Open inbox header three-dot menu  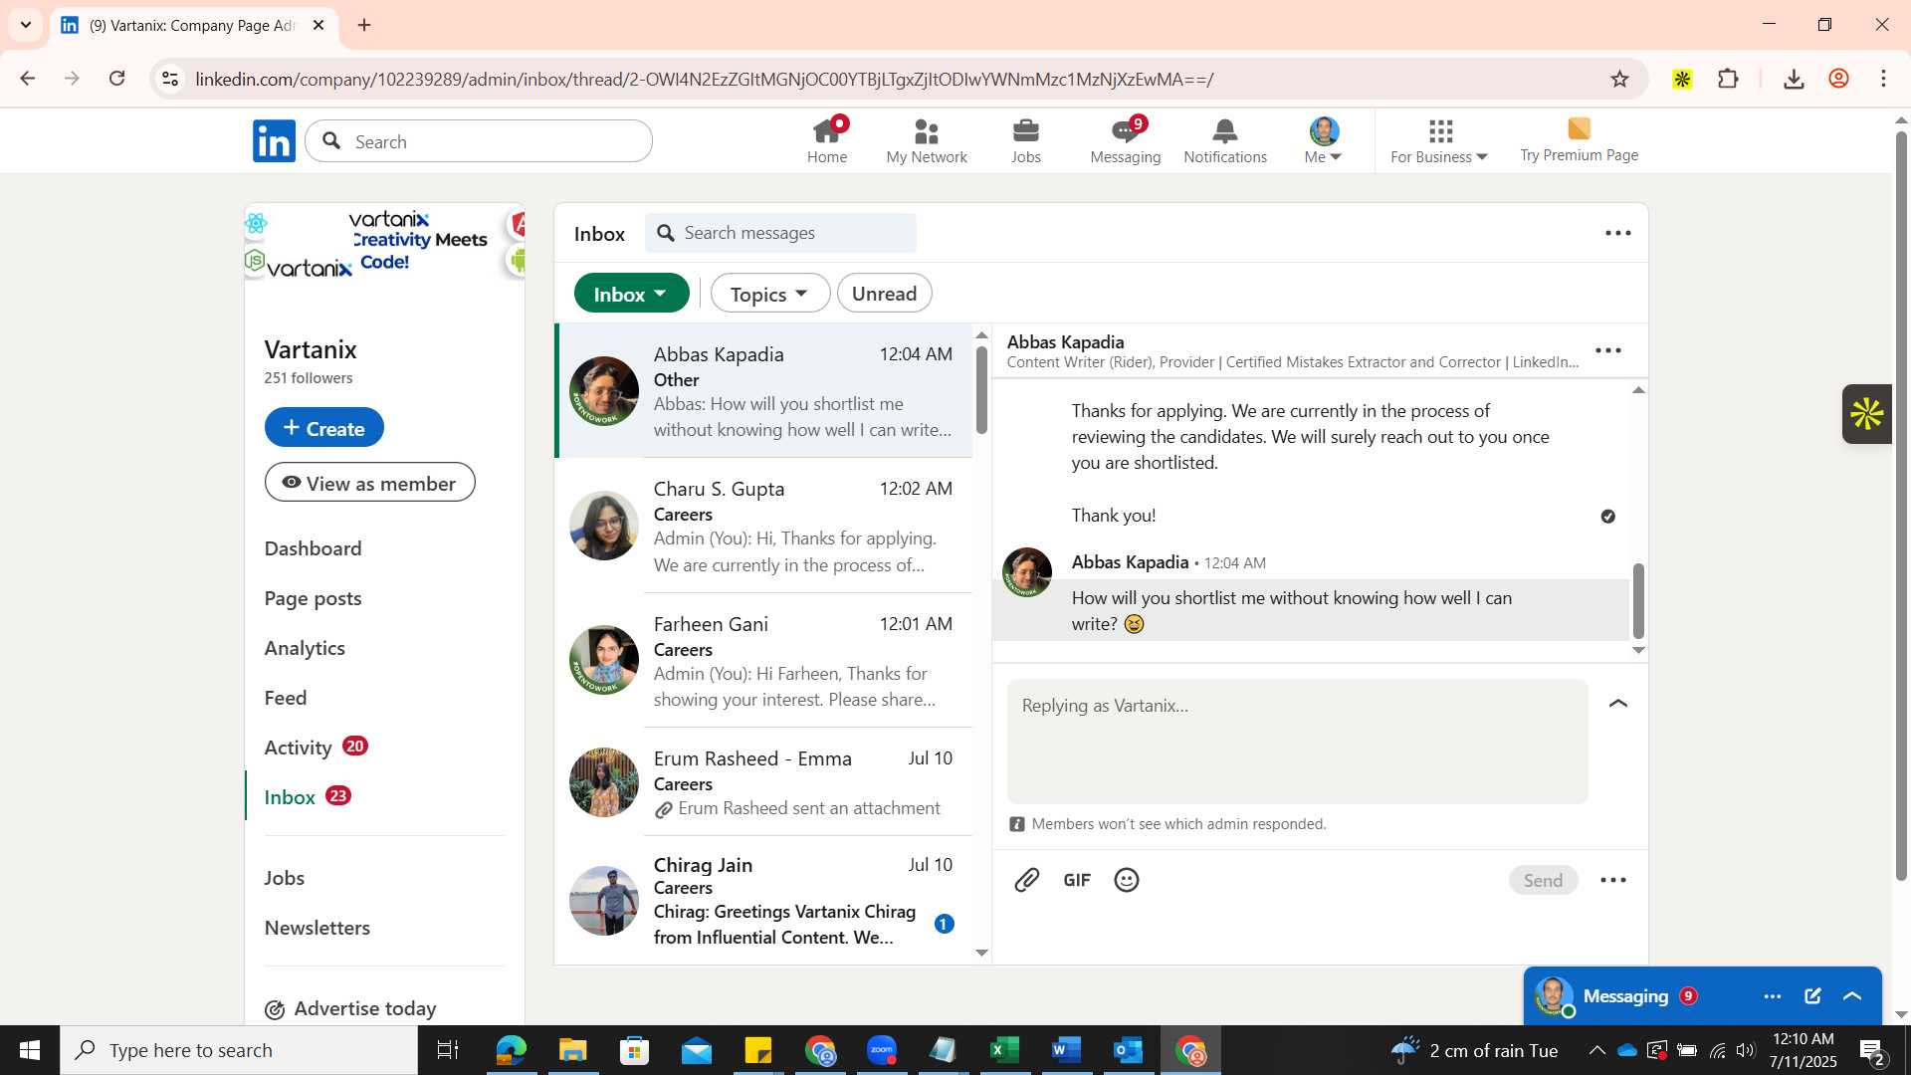tap(1618, 233)
